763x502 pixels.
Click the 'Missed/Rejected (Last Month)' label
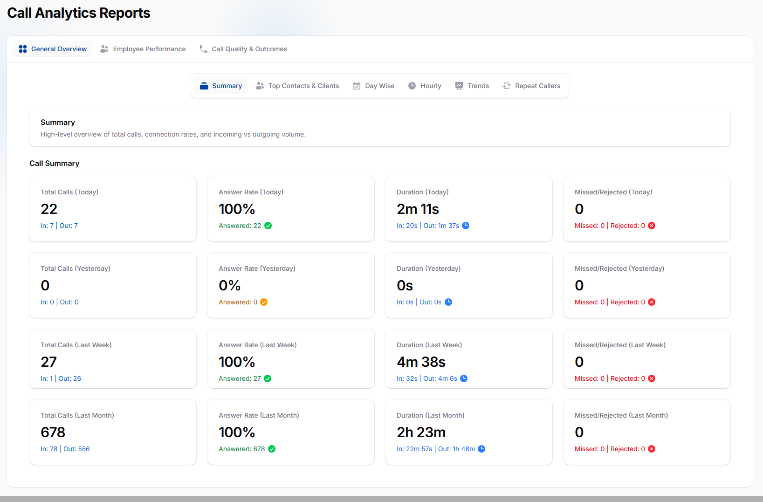tap(621, 415)
